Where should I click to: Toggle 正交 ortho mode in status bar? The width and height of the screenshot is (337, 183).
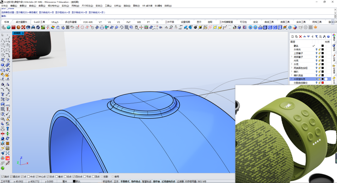[116, 181]
